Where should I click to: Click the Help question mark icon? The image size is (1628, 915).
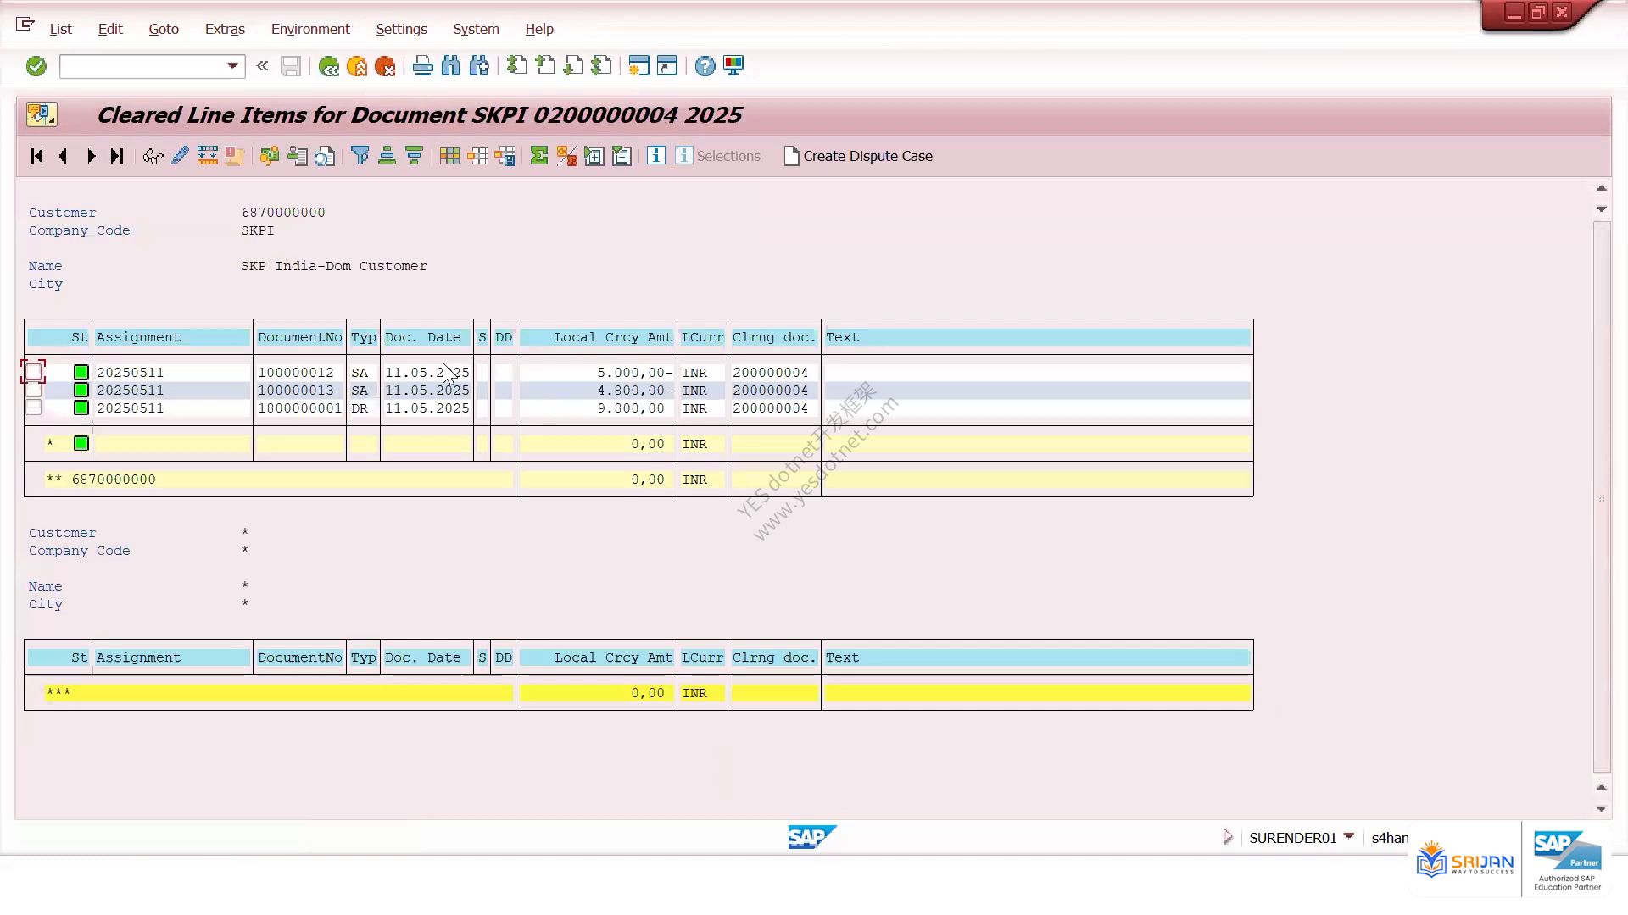point(705,66)
